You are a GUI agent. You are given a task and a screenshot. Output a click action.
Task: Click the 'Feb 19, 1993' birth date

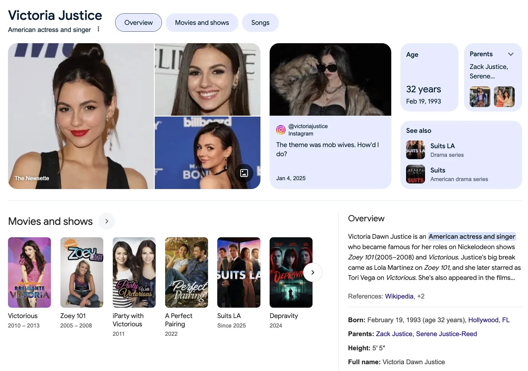(x=423, y=101)
